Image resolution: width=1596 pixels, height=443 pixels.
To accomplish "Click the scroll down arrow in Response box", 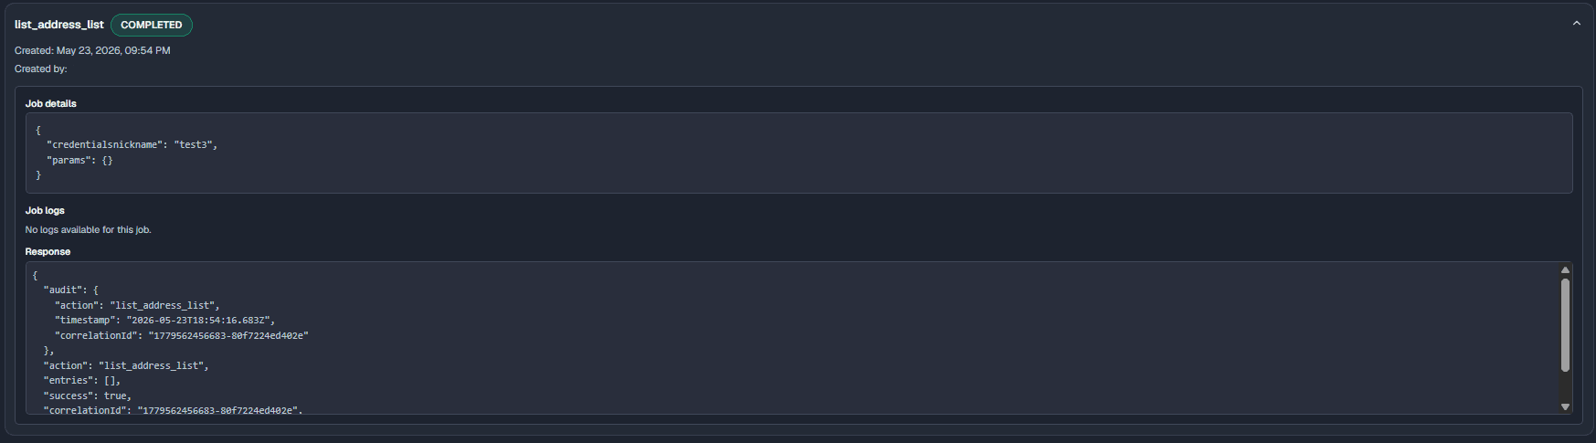I will click(x=1565, y=406).
